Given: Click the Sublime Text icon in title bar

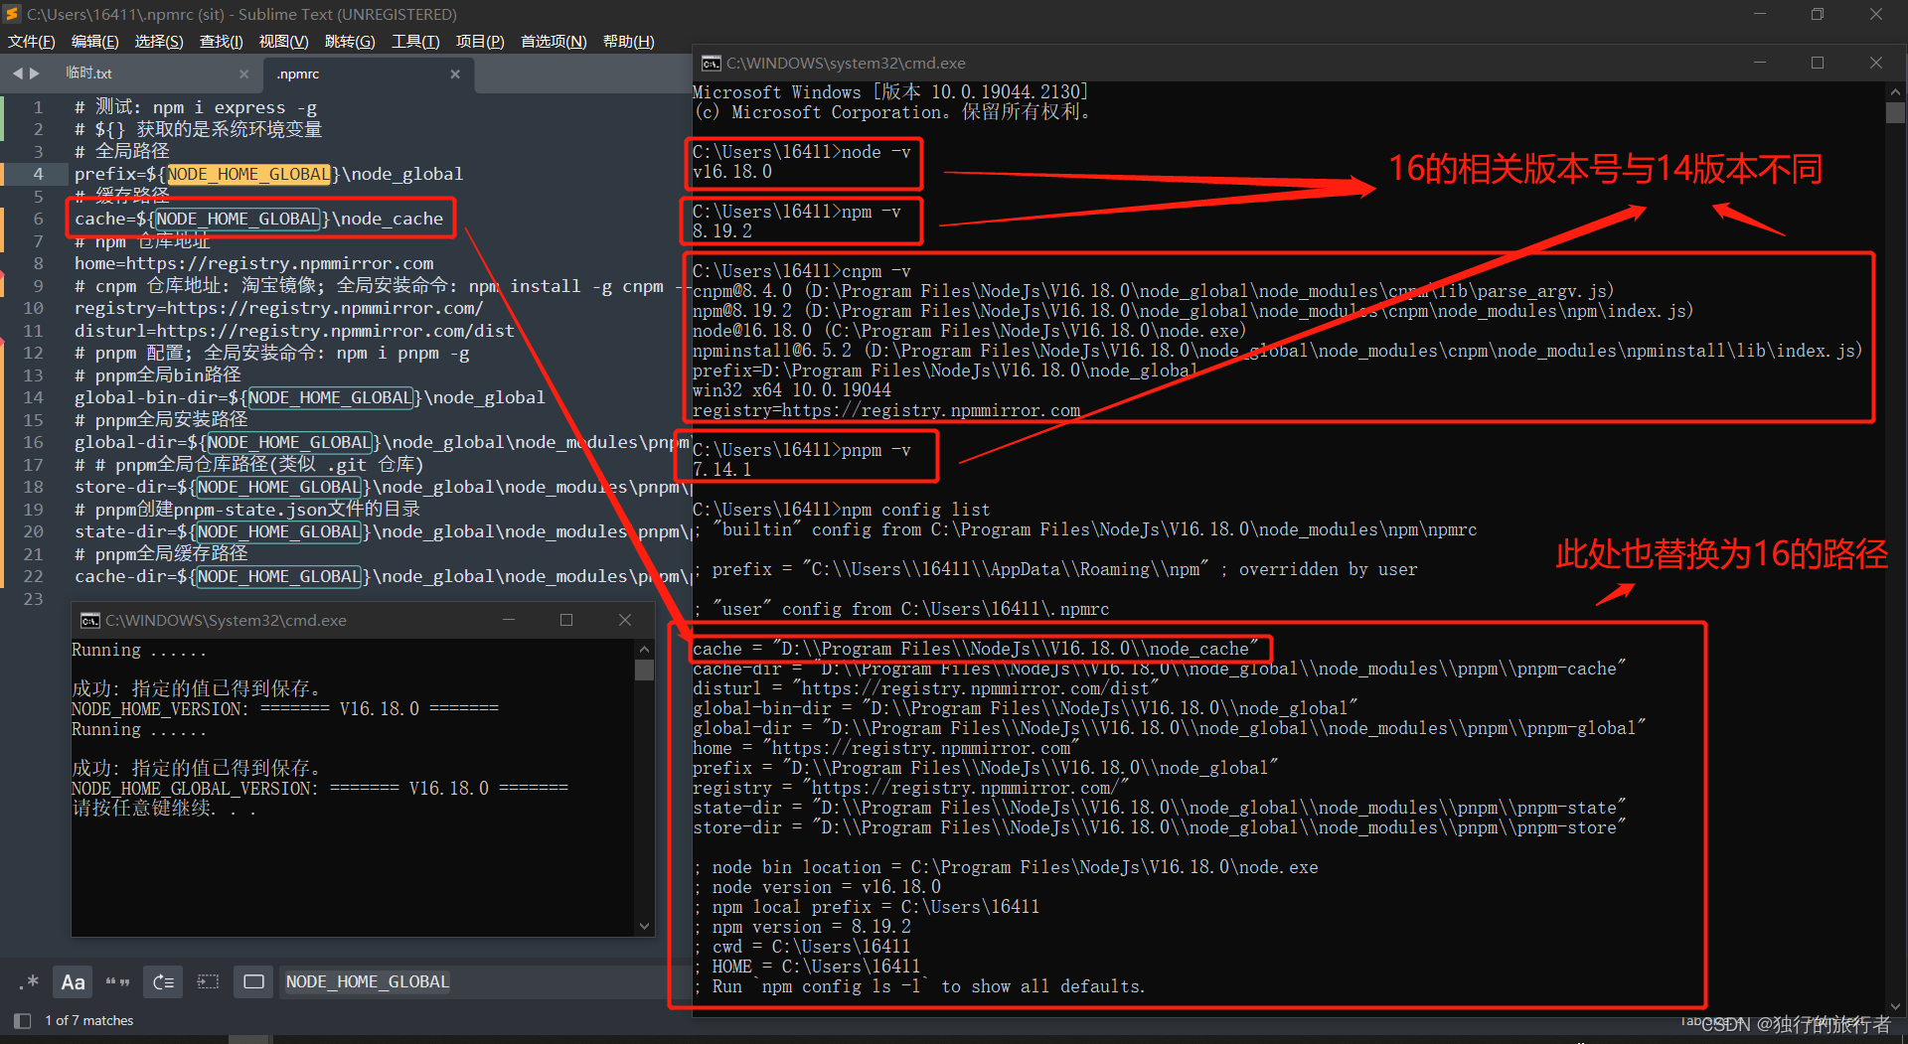Looking at the screenshot, I should click(12, 14).
